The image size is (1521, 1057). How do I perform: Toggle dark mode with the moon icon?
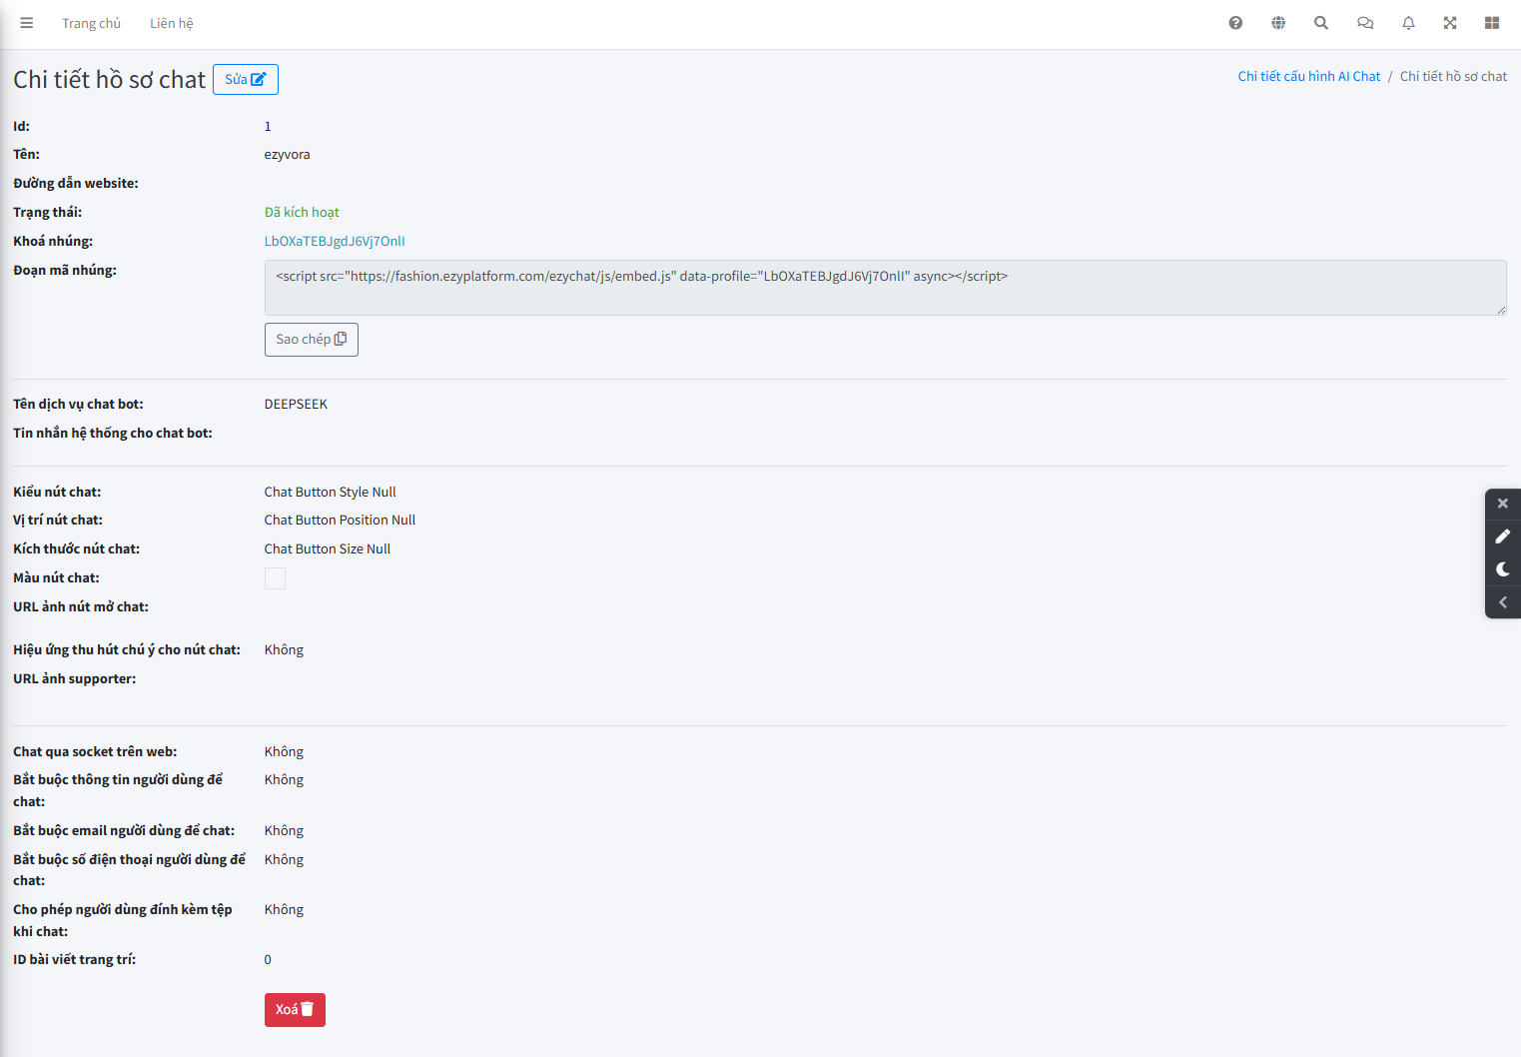coord(1503,569)
